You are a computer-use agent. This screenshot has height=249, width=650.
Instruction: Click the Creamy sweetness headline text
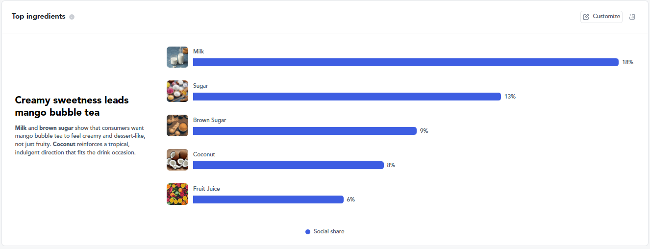[72, 106]
